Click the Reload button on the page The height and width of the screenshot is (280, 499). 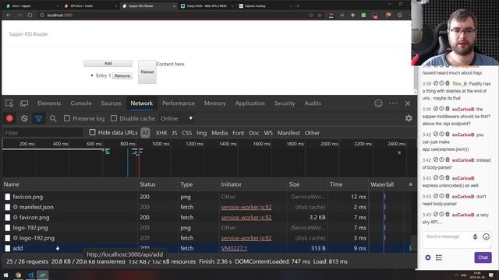(x=147, y=72)
